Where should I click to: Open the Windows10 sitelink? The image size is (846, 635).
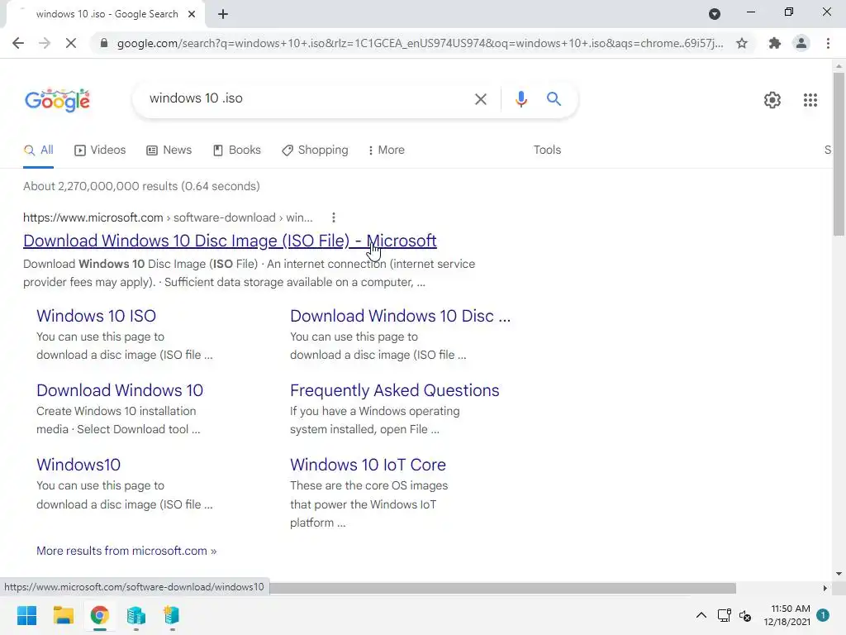(x=78, y=465)
